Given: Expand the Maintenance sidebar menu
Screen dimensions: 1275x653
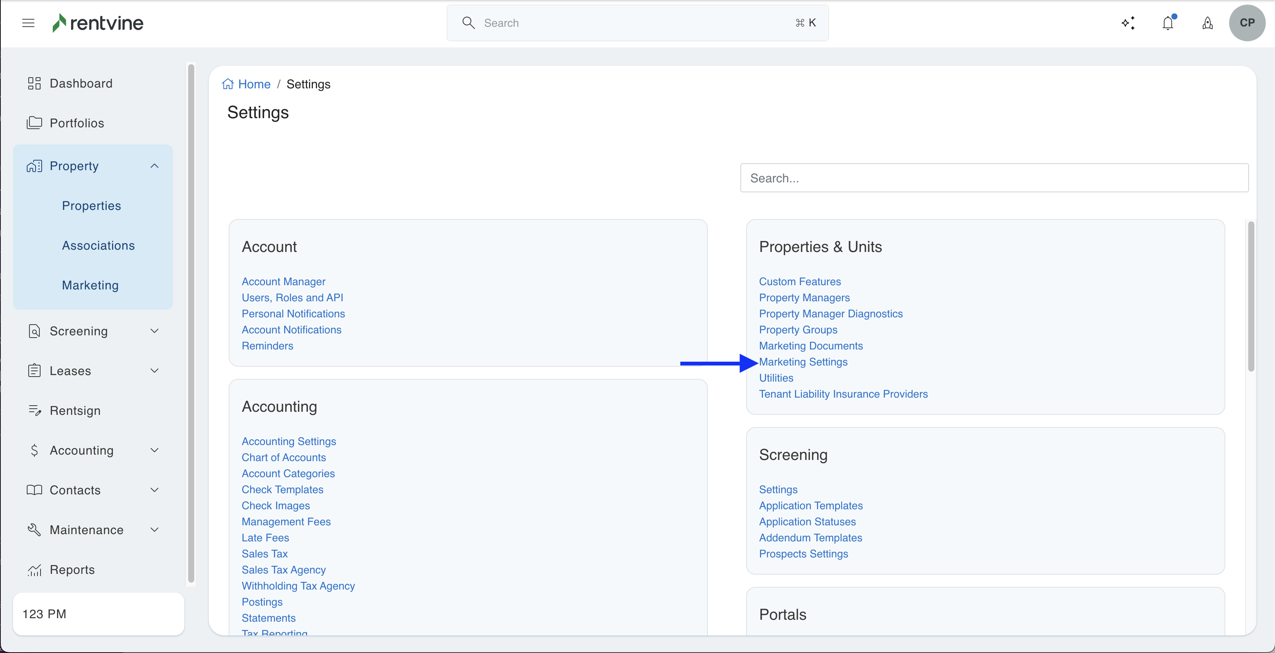Looking at the screenshot, I should [154, 530].
